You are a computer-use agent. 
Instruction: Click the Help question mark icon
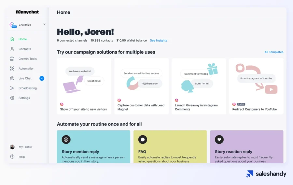click(12, 157)
